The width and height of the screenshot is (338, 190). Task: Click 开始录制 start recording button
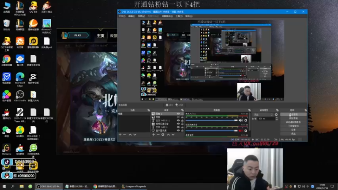[293, 118]
